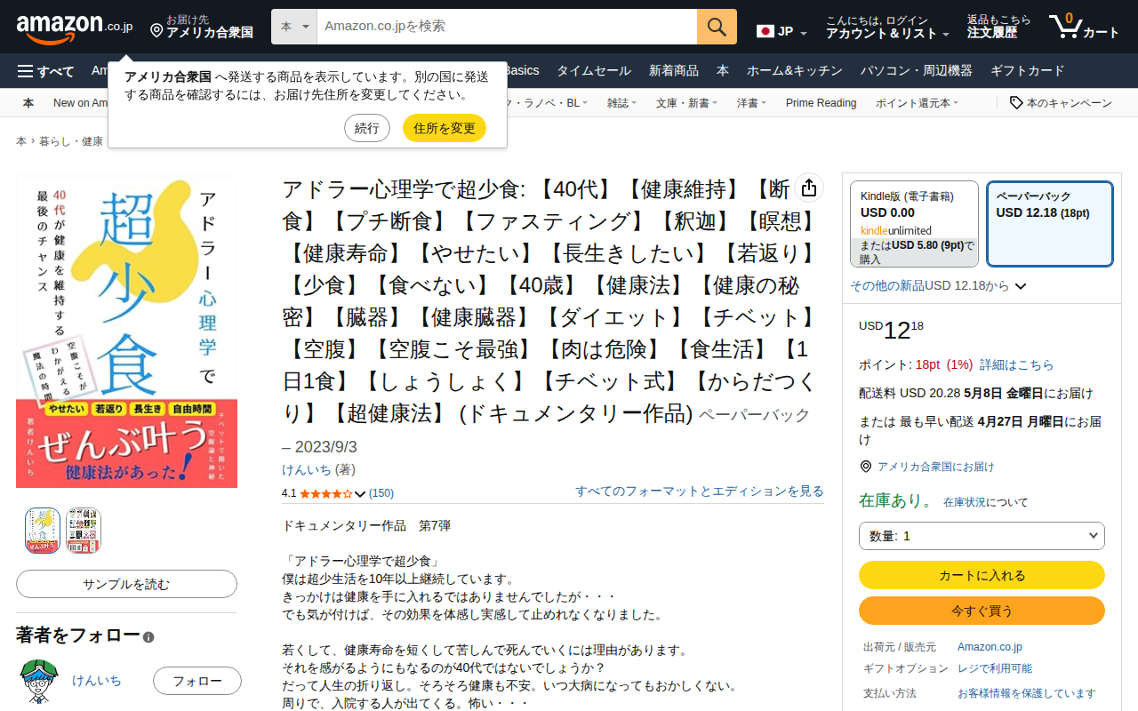Select the front cover thumbnail
The width and height of the screenshot is (1138, 711).
tap(43, 531)
